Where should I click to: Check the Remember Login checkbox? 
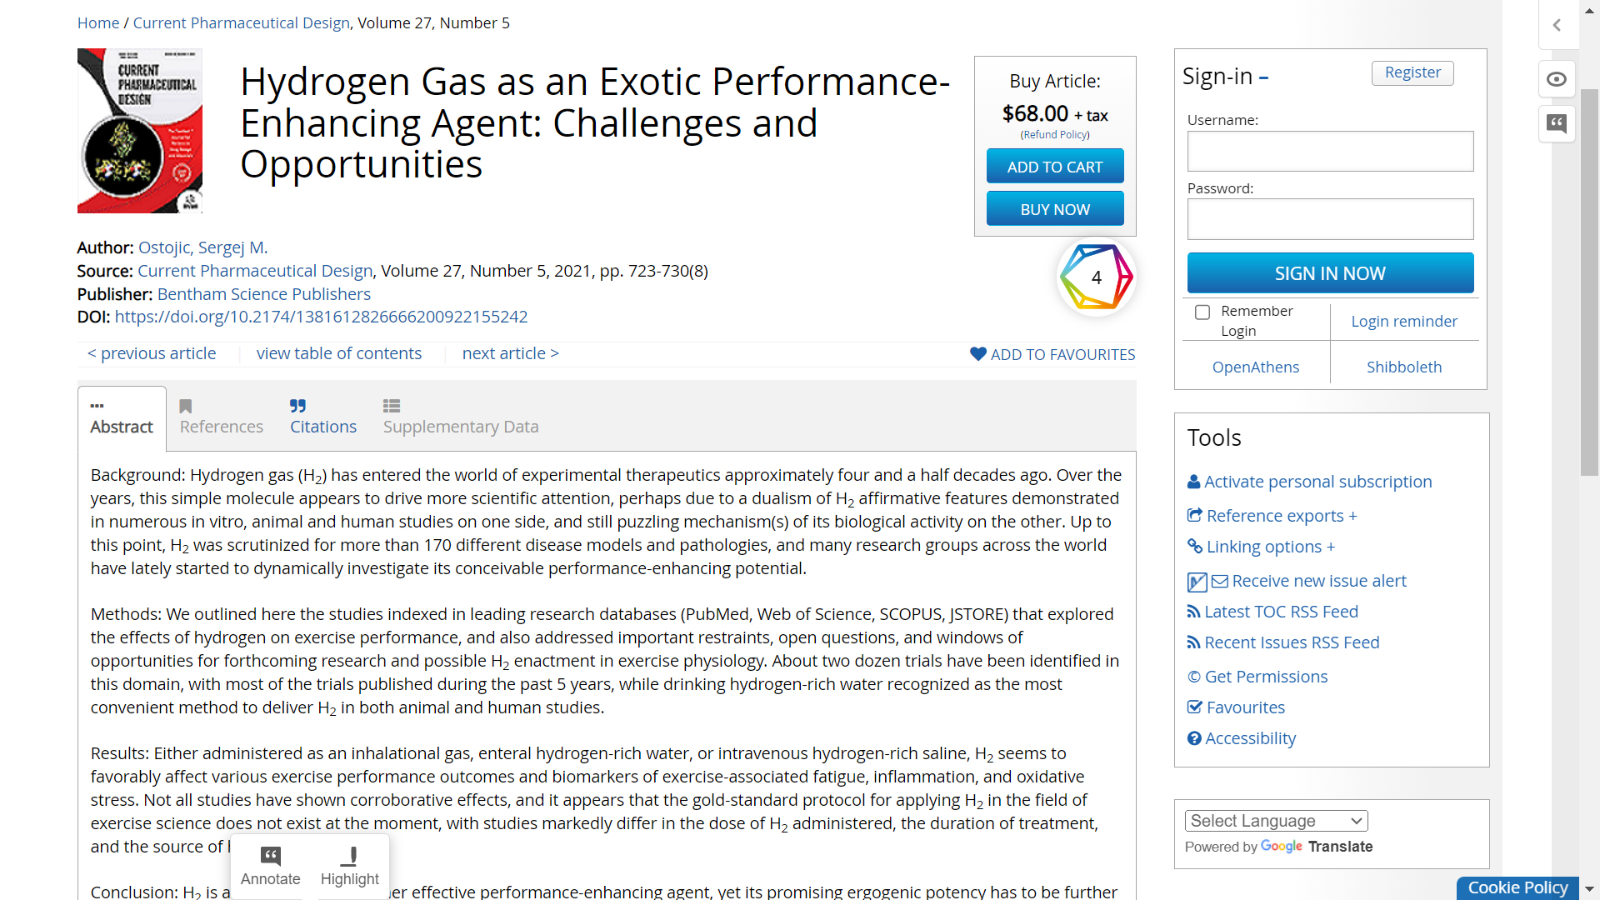click(x=1202, y=312)
